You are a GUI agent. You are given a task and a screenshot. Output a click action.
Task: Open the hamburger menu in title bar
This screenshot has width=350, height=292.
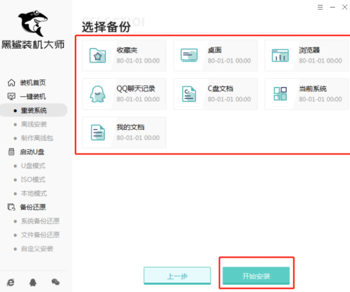click(321, 7)
